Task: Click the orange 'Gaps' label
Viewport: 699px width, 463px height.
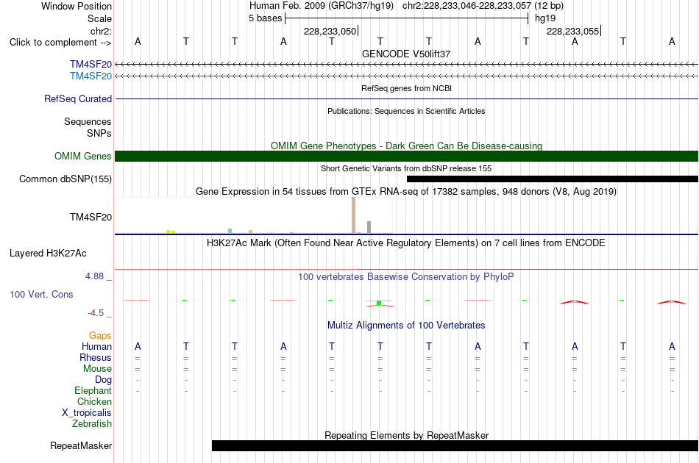Action: pos(100,336)
